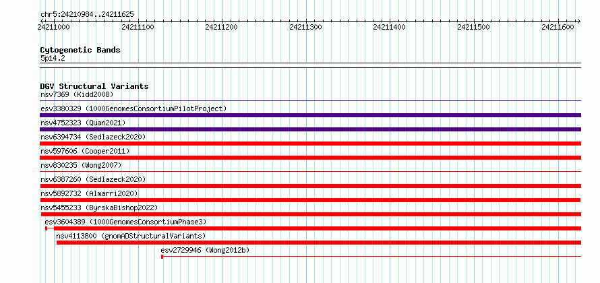Click the Cytogenetic Bands track title
Screen dimensions: 600x283
(x=80, y=50)
